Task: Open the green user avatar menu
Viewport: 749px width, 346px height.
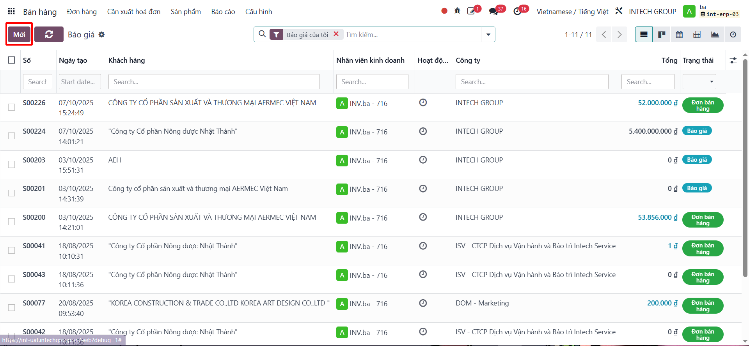Action: (689, 11)
